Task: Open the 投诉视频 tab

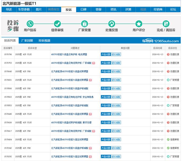Action: pyautogui.click(x=44, y=41)
